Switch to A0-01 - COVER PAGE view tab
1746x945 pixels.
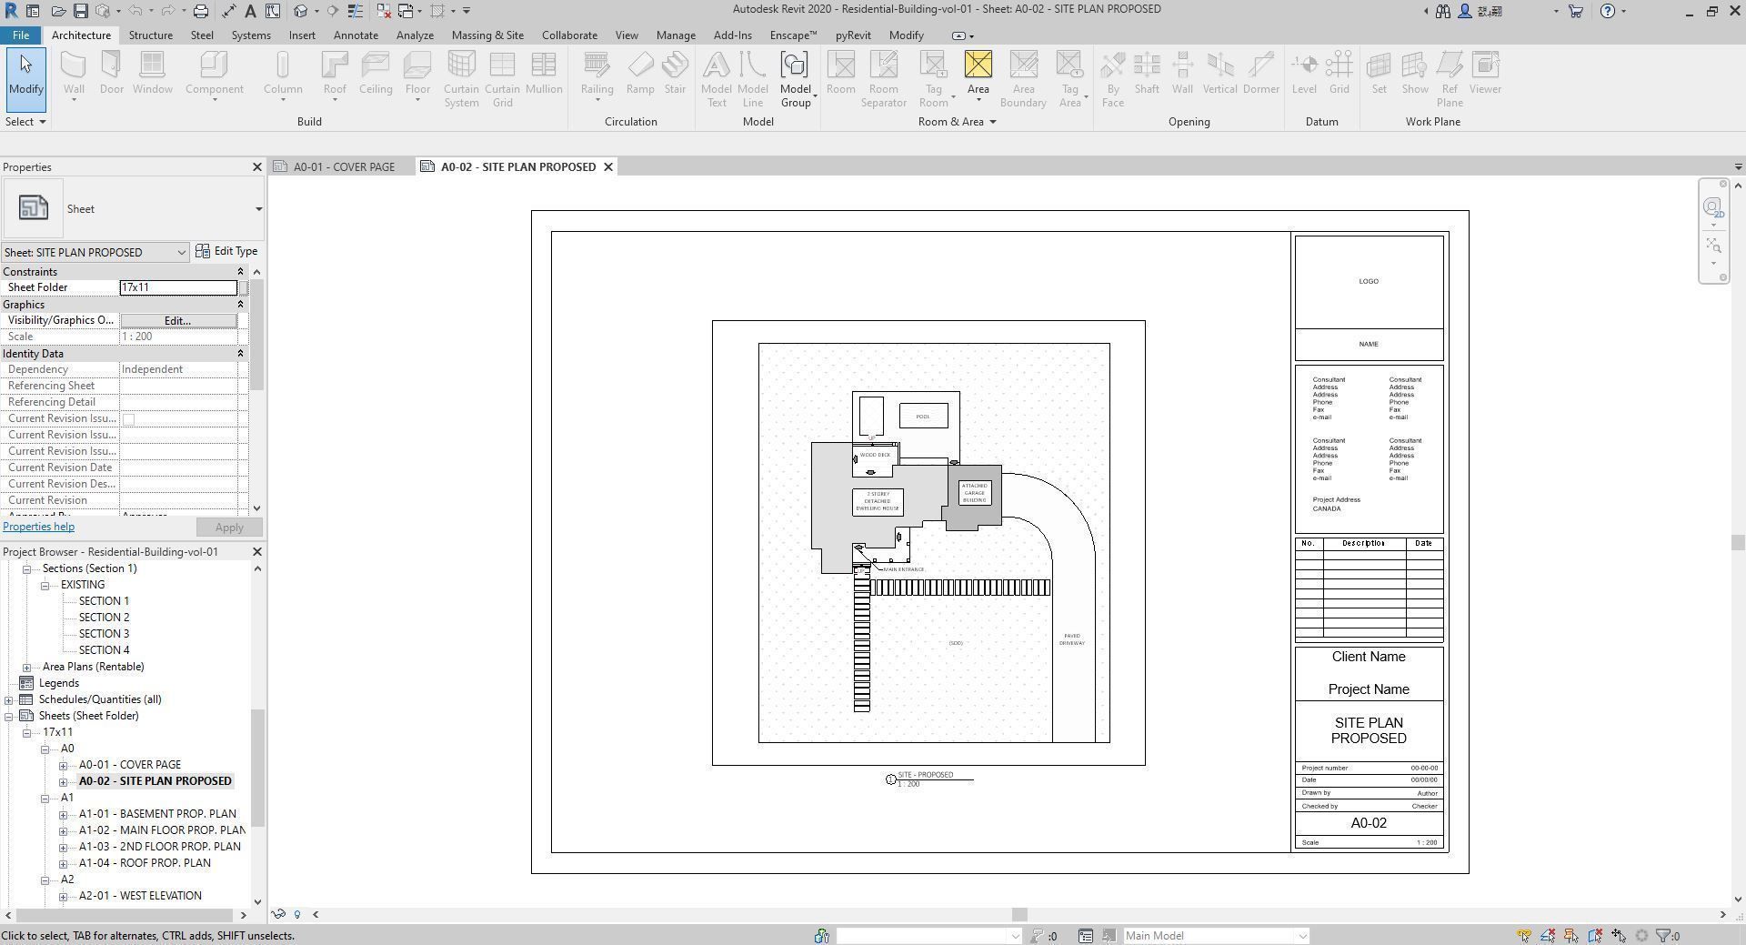click(x=344, y=167)
